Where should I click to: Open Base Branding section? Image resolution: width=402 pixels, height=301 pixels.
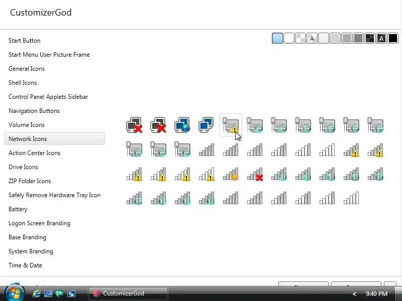[x=27, y=237]
